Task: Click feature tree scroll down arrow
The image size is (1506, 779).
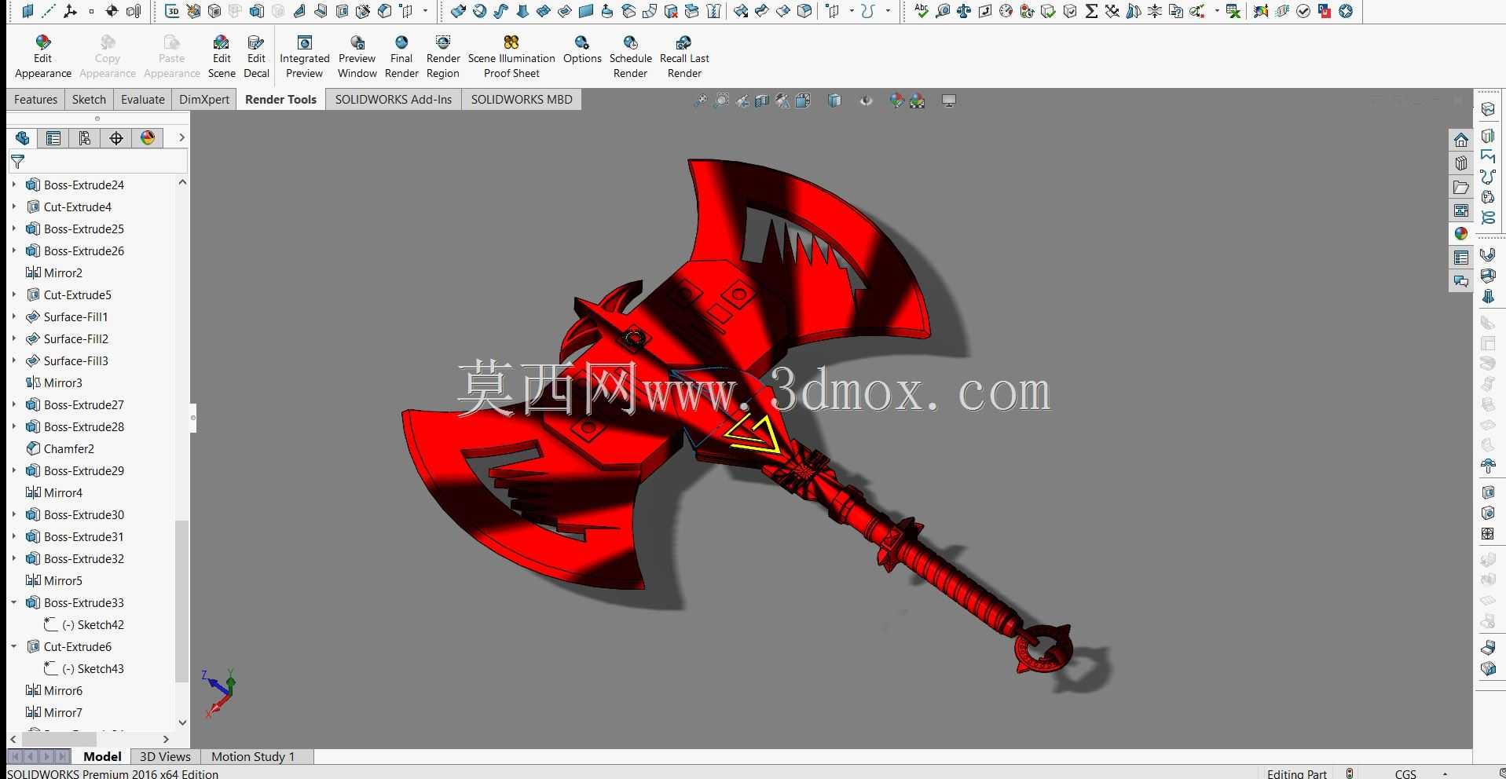Action: [182, 722]
